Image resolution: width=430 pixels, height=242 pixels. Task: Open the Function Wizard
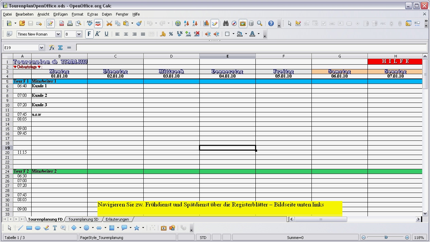[52, 48]
